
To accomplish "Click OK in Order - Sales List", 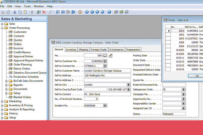I will [x=196, y=76].
